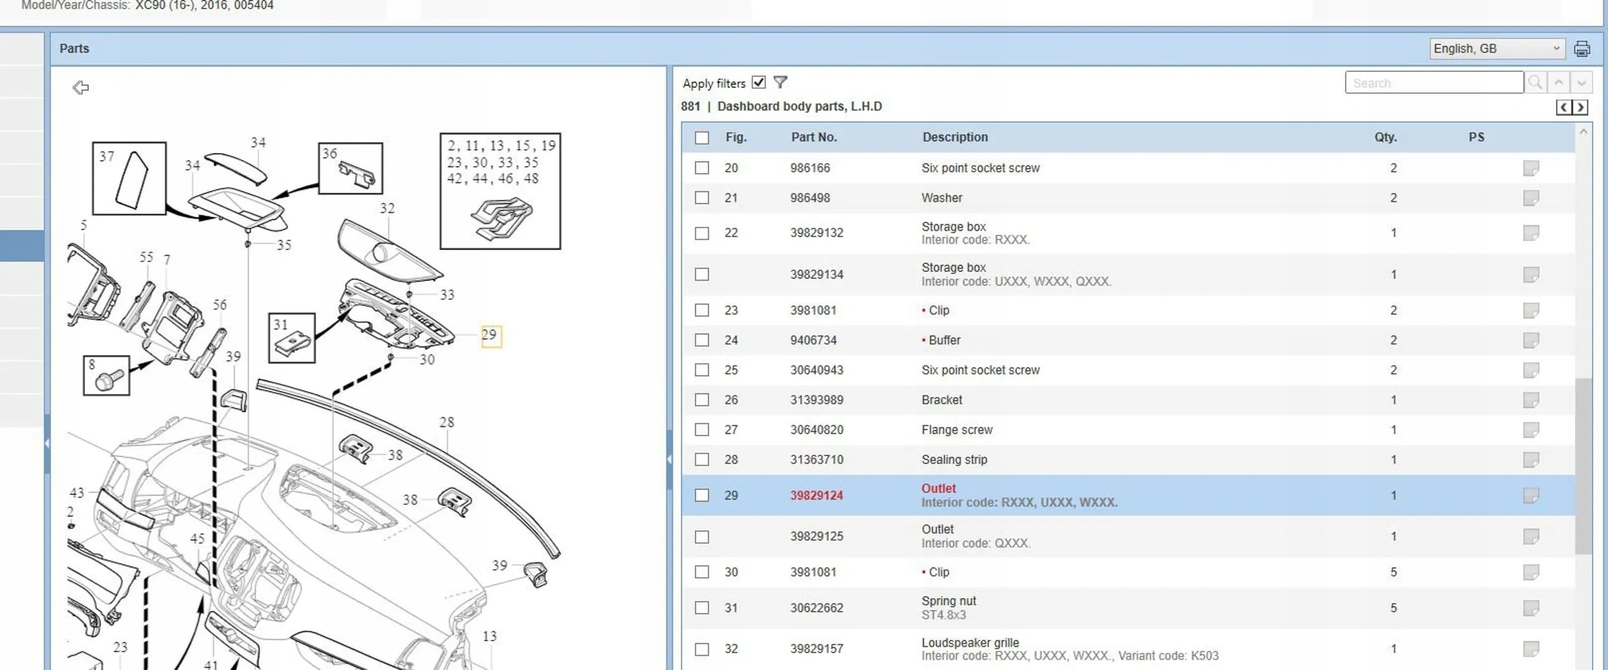This screenshot has height=670, width=1608.
Task: Sort by the Fig. column header
Action: pos(736,137)
